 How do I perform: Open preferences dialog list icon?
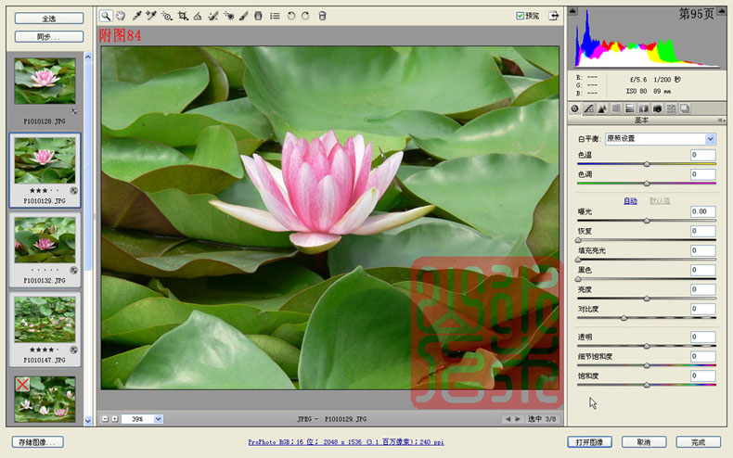point(275,16)
